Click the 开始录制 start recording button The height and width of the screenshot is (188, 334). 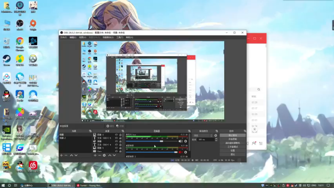click(233, 139)
